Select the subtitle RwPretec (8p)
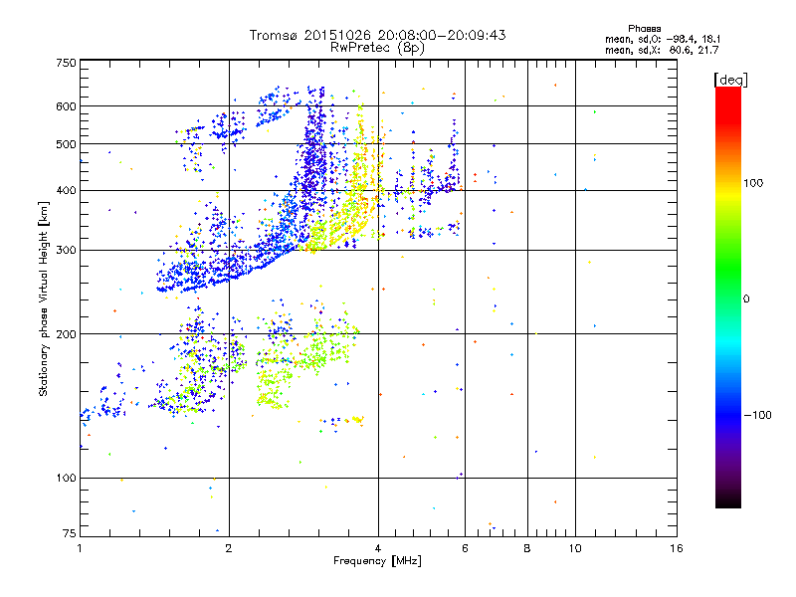The height and width of the screenshot is (597, 796). [377, 48]
